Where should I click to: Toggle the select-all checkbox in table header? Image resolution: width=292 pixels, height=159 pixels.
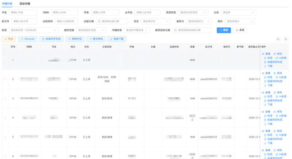[5, 47]
